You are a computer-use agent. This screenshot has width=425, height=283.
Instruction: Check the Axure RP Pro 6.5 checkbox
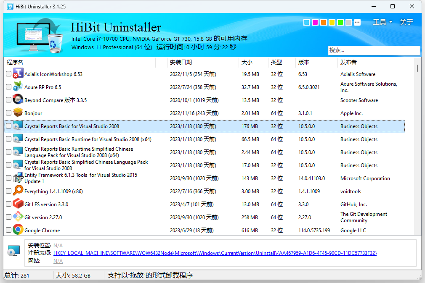[9, 86]
